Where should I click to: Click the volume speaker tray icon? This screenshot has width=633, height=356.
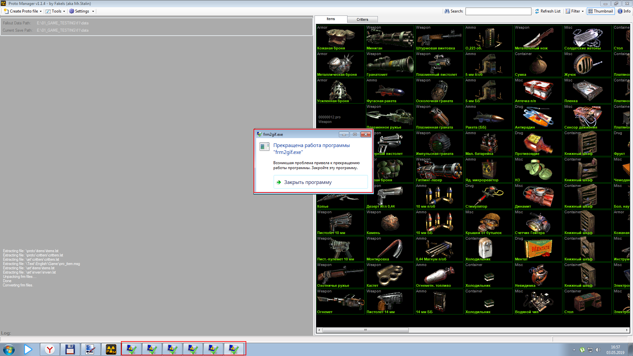coord(598,350)
